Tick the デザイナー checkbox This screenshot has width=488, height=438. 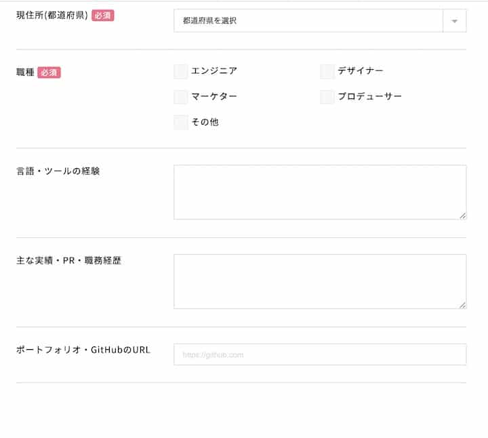(327, 71)
